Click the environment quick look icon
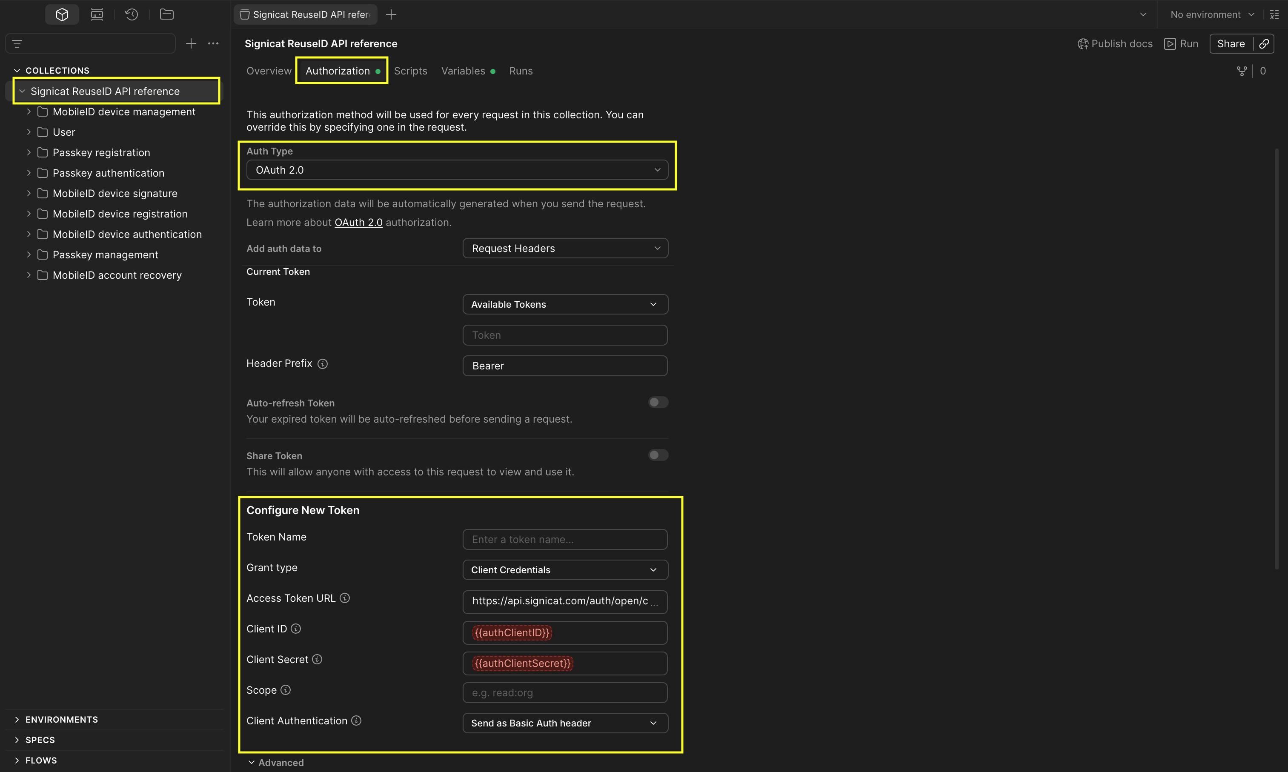Image resolution: width=1288 pixels, height=772 pixels. 1274,14
